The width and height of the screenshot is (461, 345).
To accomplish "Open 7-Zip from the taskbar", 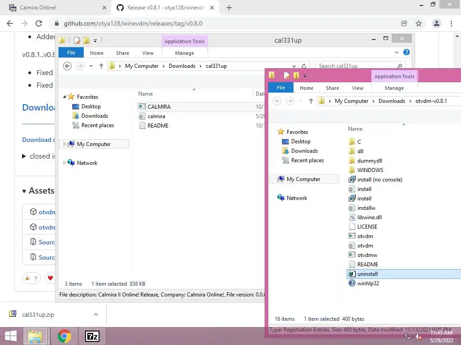I will [92, 336].
